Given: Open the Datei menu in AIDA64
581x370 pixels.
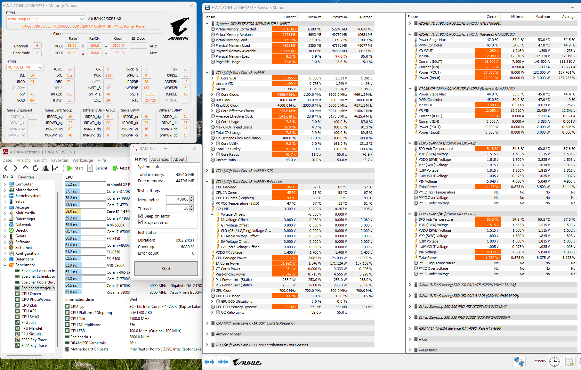Looking at the screenshot, I should [7, 160].
